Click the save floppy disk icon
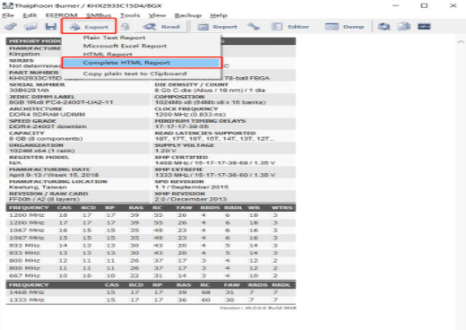Screen dimensions: 466x330 tap(51, 27)
